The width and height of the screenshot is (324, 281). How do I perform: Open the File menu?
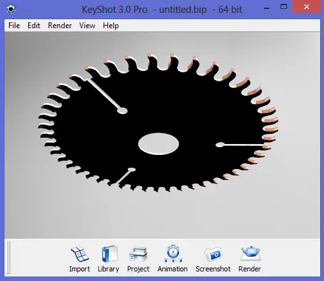click(14, 26)
